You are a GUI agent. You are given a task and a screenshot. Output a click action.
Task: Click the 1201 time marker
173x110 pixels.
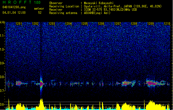19,24
